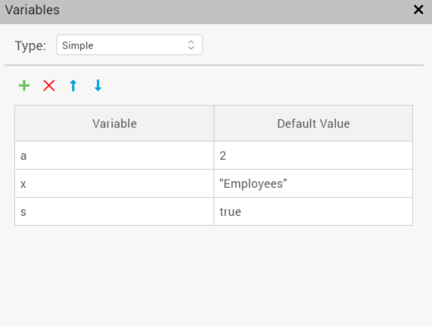Click the Type dropdown chevron arrows
Image resolution: width=432 pixels, height=326 pixels.
point(191,45)
